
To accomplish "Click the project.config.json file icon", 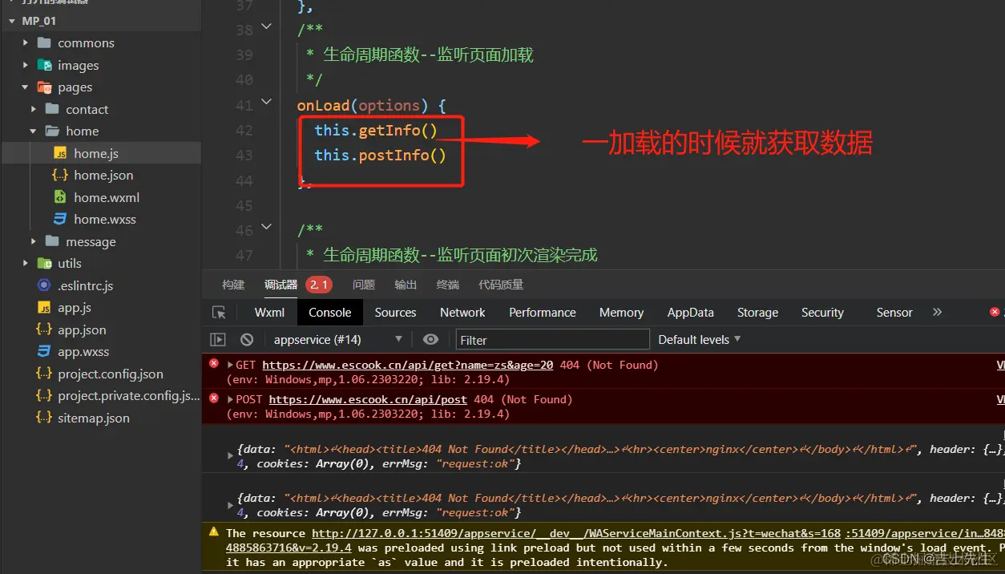I will click(44, 374).
